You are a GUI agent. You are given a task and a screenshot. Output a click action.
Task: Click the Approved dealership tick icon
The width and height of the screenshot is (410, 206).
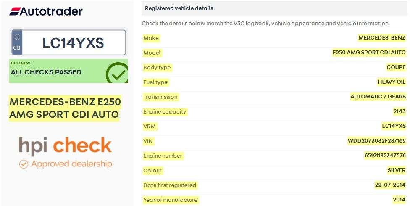click(24, 164)
